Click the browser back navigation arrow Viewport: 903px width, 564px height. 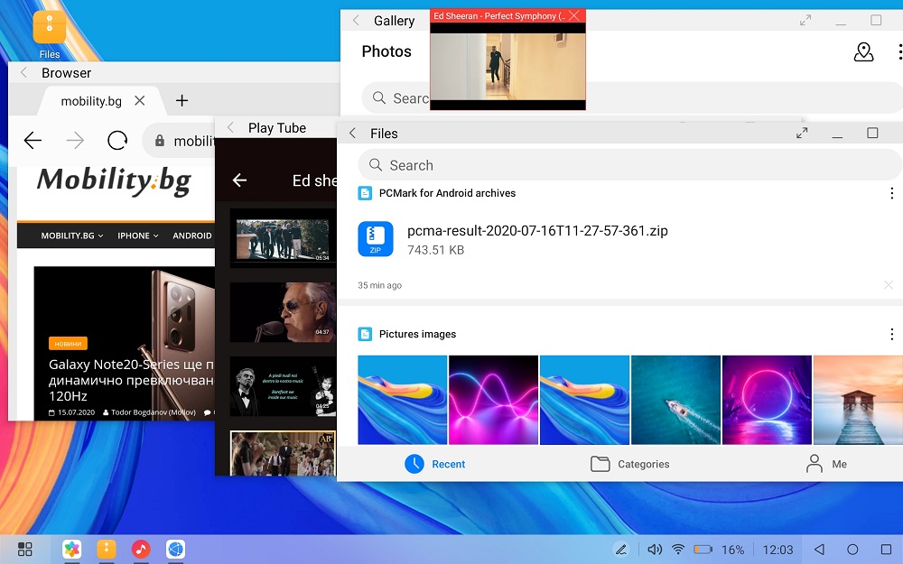33,140
